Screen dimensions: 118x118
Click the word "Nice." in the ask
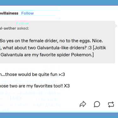(x=98, y=41)
